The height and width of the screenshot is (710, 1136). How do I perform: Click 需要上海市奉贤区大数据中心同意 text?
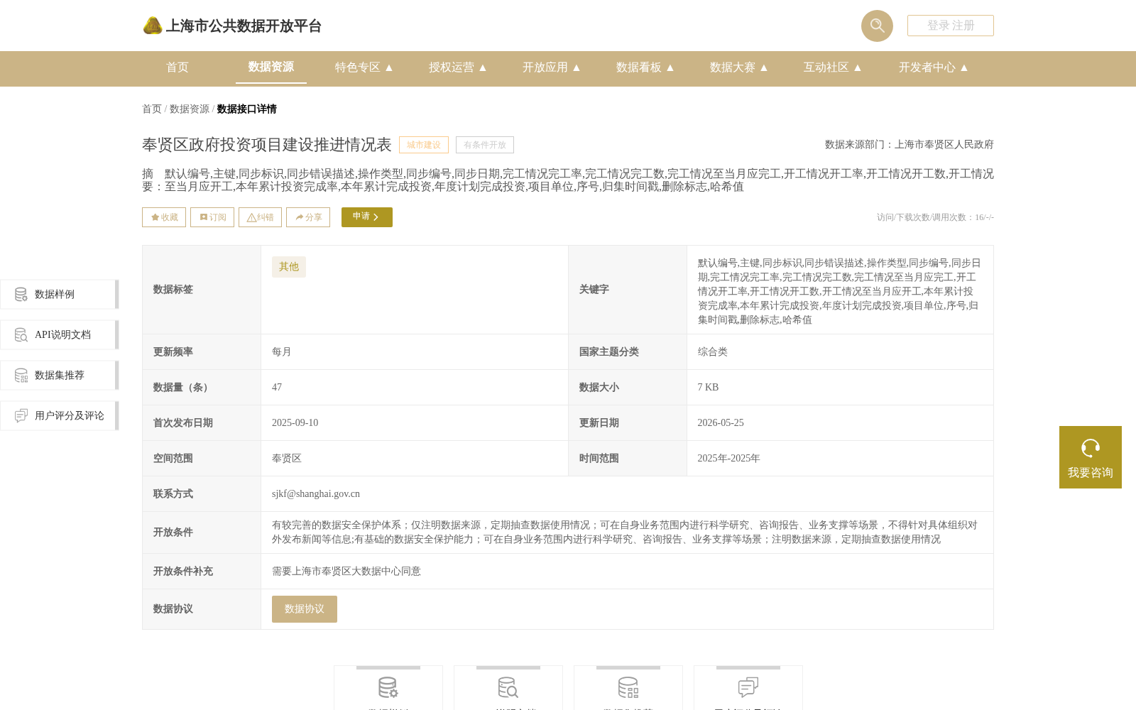pos(346,572)
